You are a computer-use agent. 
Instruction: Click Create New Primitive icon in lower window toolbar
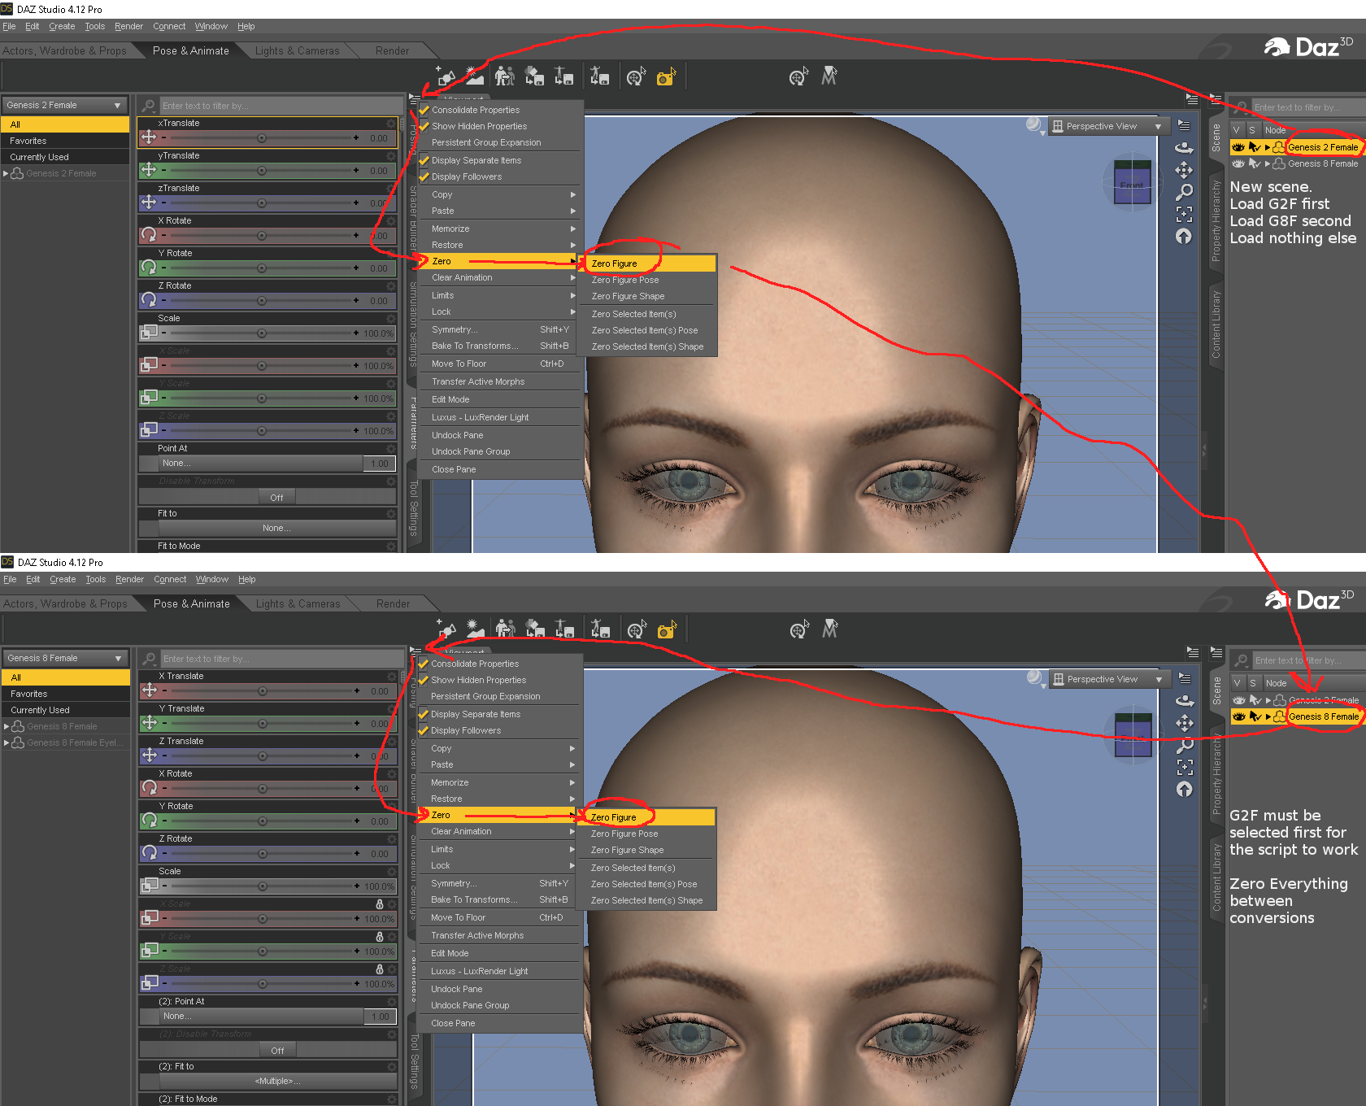447,629
